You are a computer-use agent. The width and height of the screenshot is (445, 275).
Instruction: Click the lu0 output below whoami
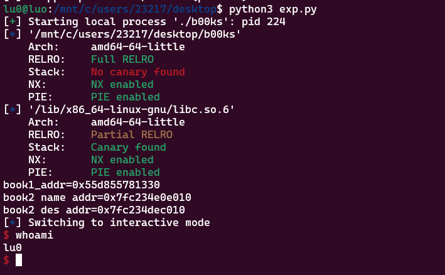click(13, 247)
